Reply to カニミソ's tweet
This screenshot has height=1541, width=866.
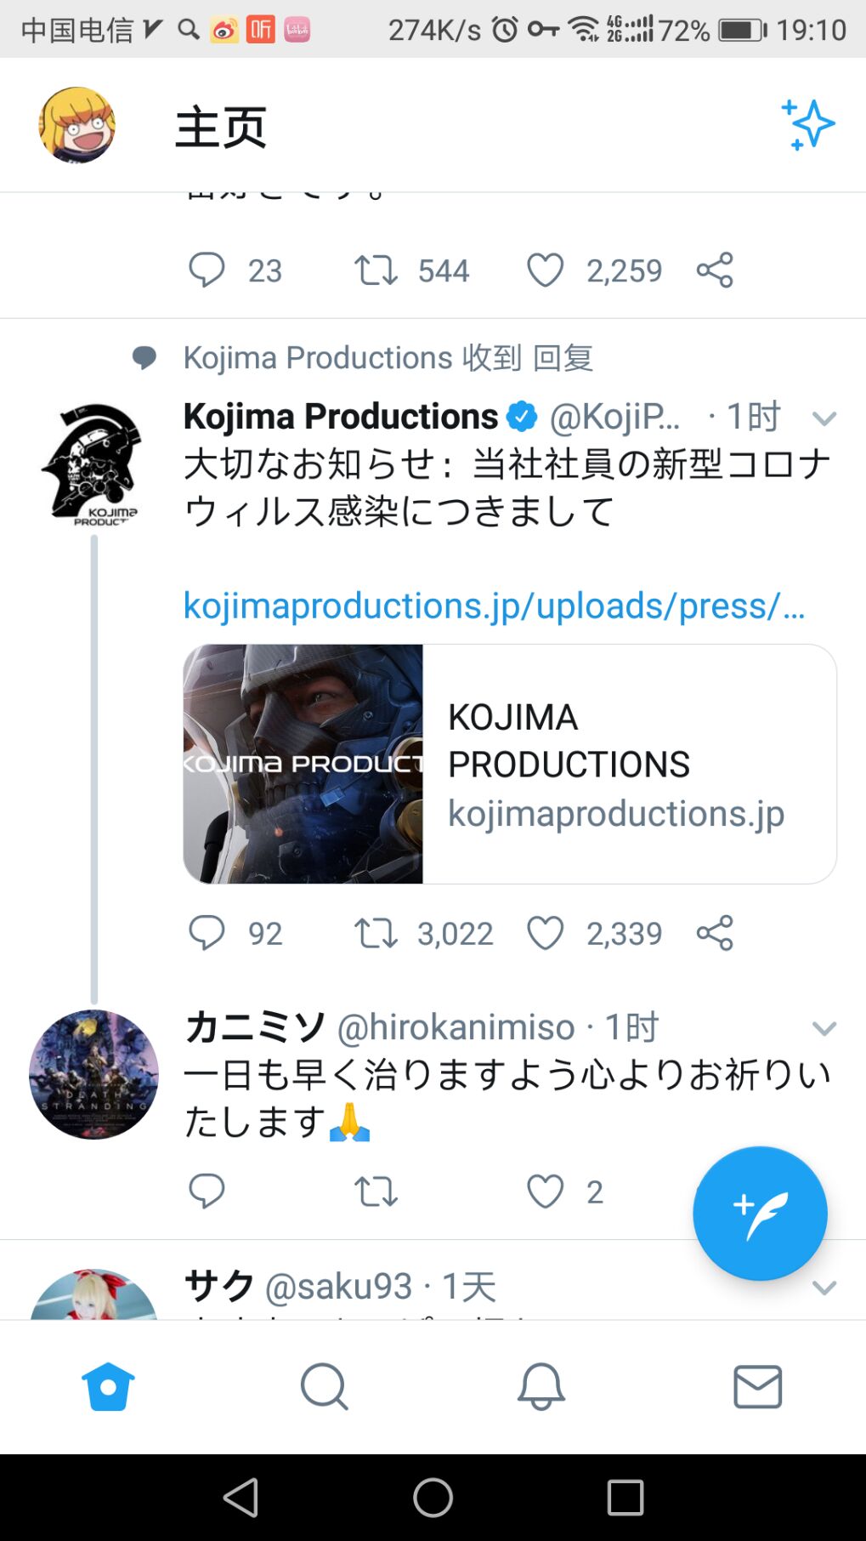(x=207, y=1191)
